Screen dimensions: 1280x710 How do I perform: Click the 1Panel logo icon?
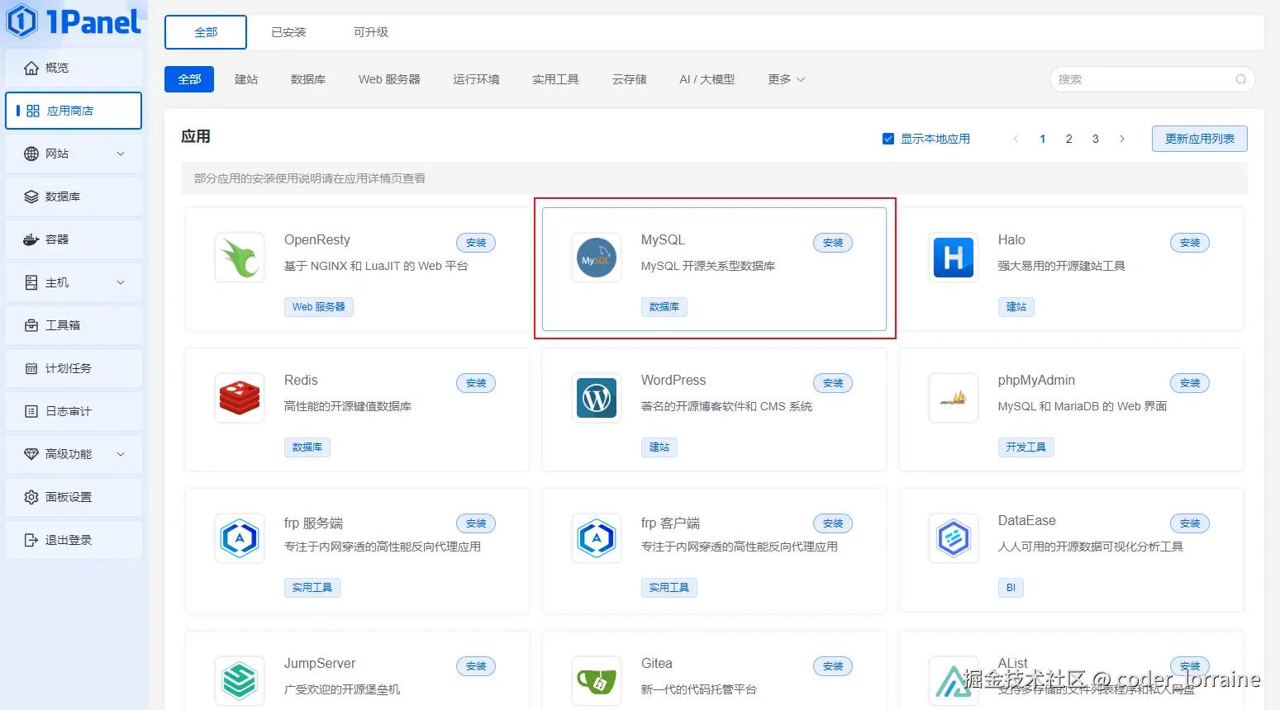[22, 21]
